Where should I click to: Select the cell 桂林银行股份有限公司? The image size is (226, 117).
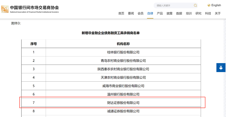pos(123,52)
